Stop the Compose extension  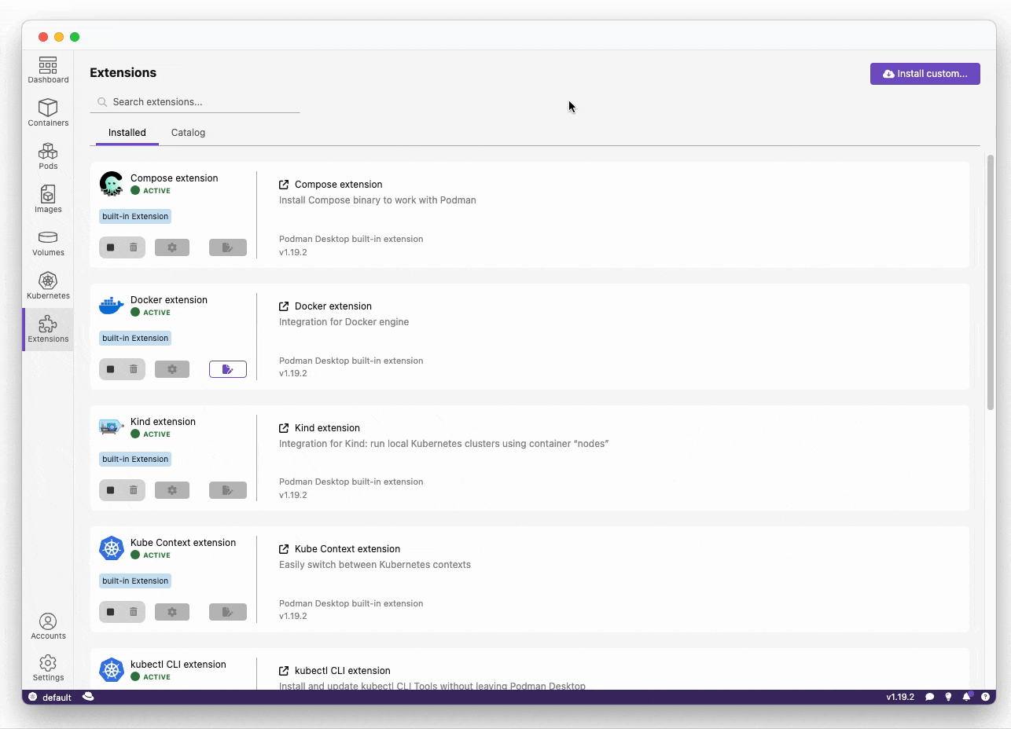coord(111,247)
